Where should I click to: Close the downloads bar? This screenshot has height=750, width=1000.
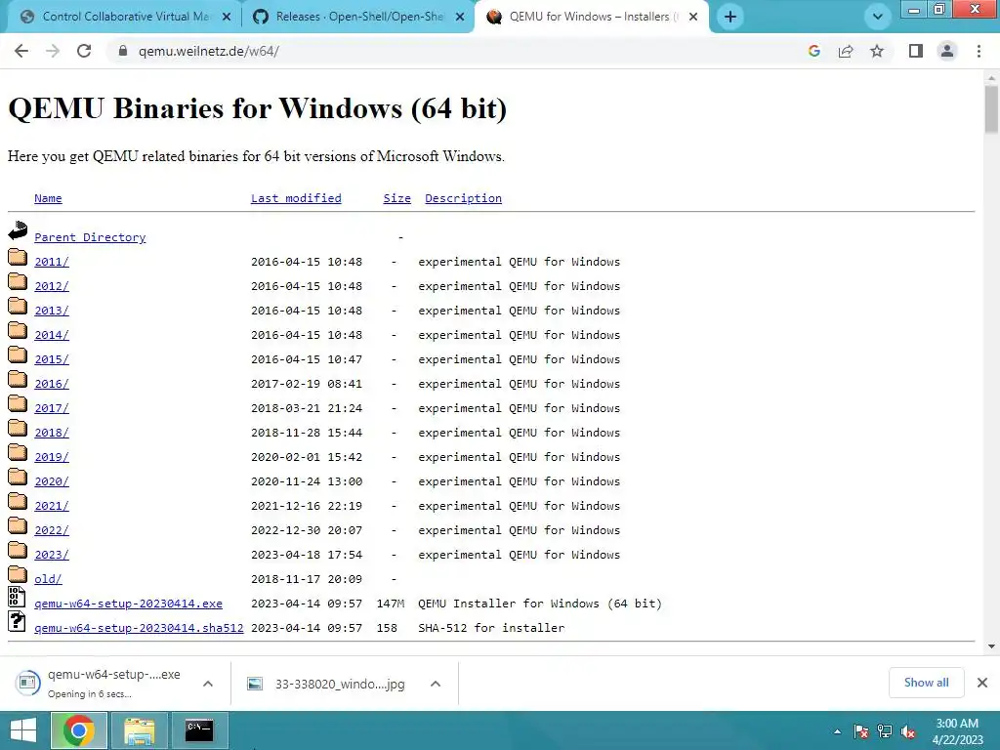coord(982,683)
